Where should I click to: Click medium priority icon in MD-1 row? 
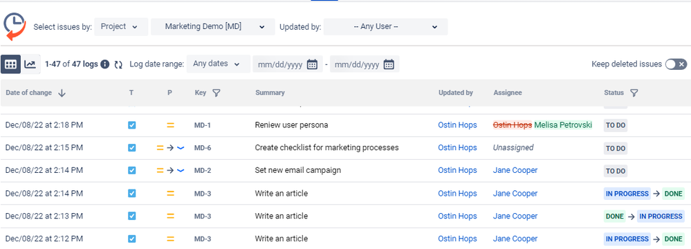point(171,125)
